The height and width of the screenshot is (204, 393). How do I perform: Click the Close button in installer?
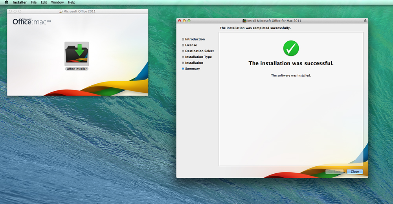354,172
